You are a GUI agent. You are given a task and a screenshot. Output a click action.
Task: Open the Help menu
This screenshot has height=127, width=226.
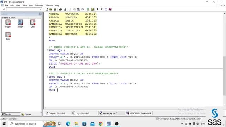[57, 5]
